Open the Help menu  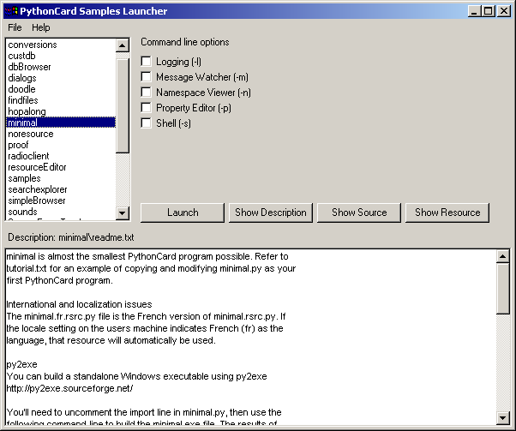pyautogui.click(x=41, y=27)
